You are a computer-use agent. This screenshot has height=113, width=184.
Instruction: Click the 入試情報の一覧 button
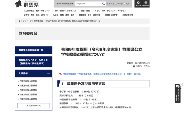34,106
